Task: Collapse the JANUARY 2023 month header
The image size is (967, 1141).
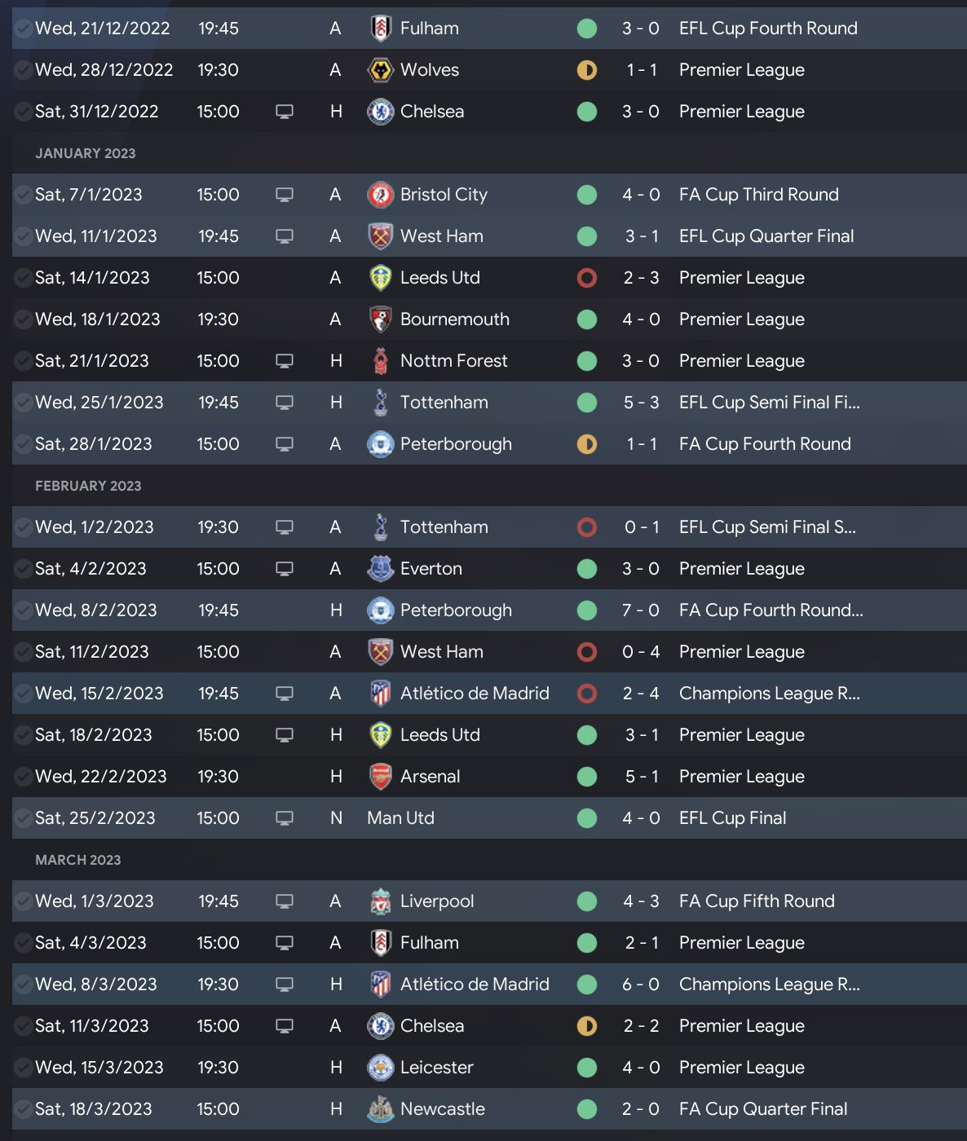Action: 86,153
